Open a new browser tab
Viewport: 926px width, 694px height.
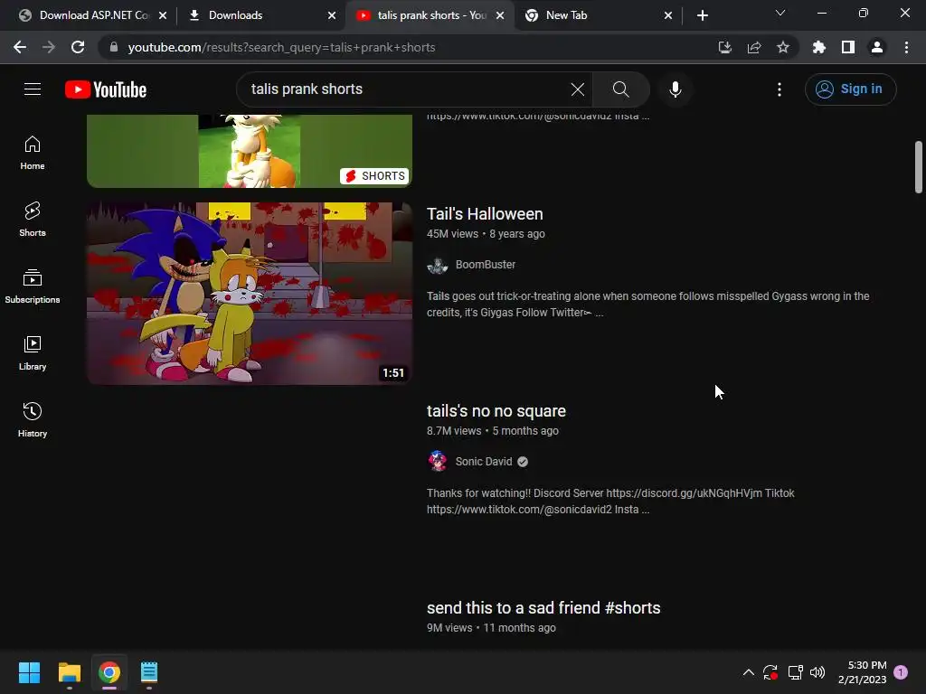[x=702, y=15]
